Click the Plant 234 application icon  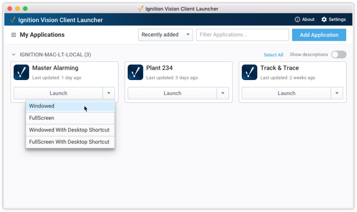(x=135, y=72)
